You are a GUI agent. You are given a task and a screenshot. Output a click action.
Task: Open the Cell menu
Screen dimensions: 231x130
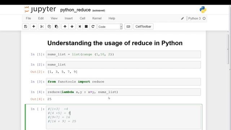[x=83, y=18]
